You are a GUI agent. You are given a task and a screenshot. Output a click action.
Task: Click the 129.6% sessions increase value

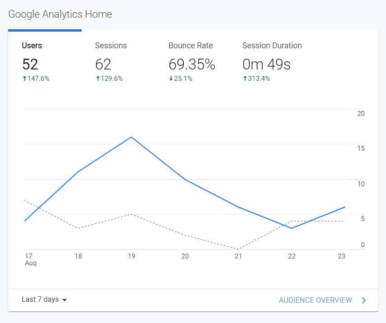[109, 78]
